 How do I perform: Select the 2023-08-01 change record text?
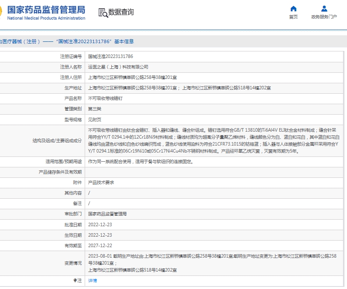tap(212, 263)
